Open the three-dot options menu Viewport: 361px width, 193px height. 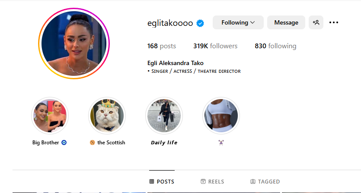[x=334, y=22]
